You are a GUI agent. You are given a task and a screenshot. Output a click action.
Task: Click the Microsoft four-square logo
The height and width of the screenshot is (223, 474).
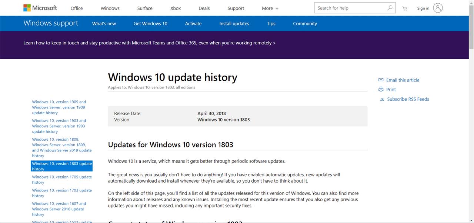coord(26,7)
